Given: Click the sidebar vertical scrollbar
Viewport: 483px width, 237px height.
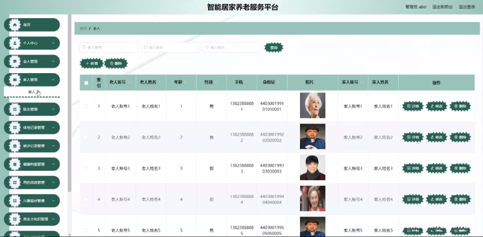Looking at the screenshot, I should 70,103.
